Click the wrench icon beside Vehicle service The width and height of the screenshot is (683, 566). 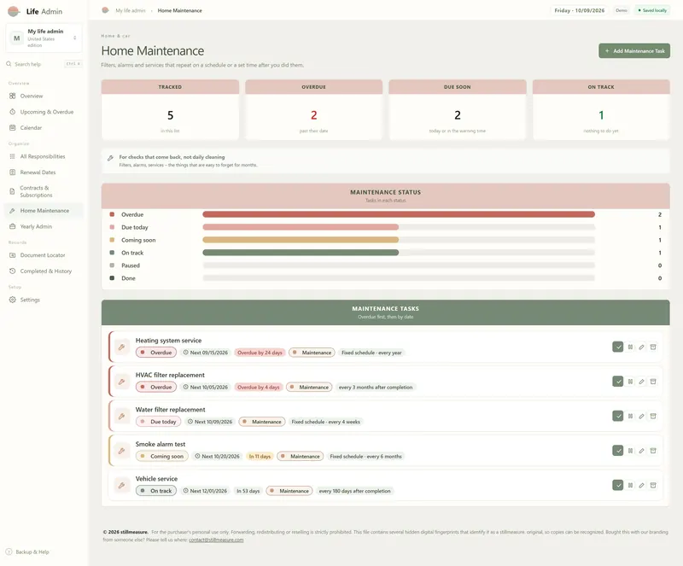pos(122,485)
